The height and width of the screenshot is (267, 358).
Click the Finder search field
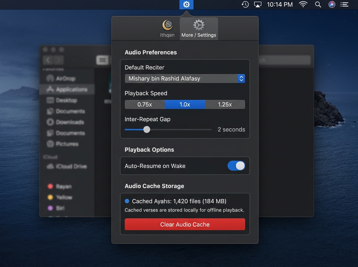(x=284, y=60)
